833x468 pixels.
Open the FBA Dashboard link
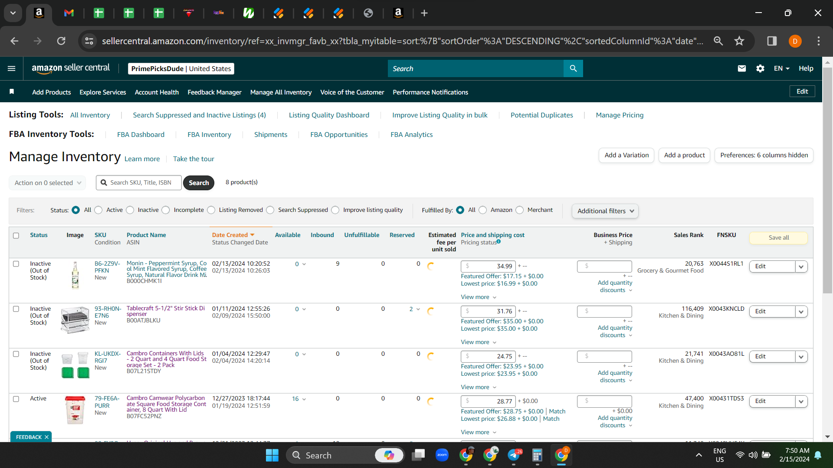[x=141, y=134]
